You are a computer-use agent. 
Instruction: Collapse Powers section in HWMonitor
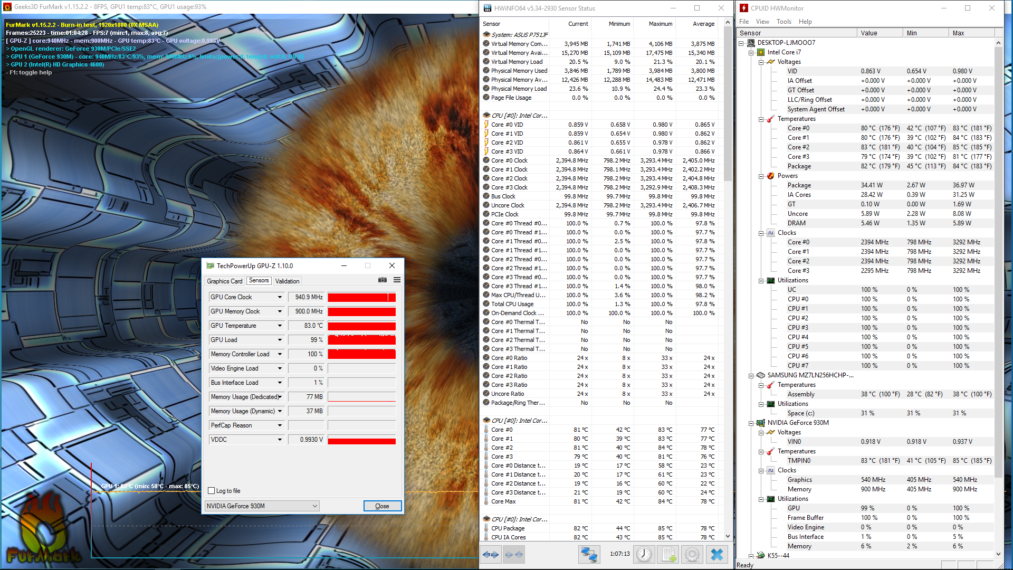(x=761, y=176)
